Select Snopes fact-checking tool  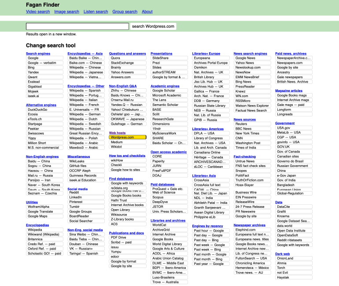(252, 170)
